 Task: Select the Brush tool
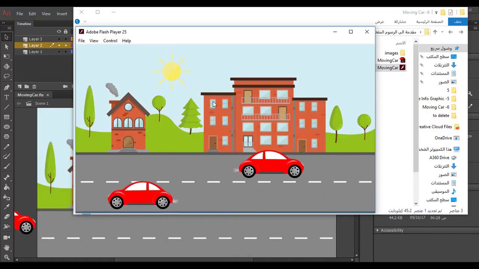point(6,167)
